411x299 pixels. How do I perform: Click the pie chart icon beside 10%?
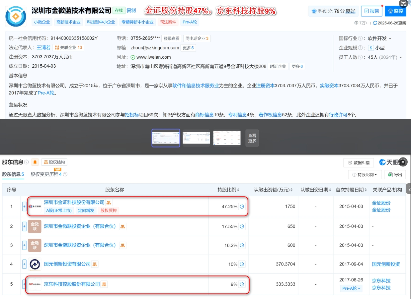(242, 264)
